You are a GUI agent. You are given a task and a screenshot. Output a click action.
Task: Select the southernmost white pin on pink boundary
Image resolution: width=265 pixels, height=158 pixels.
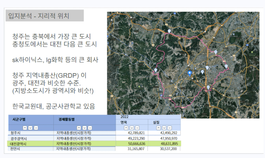tap(208, 87)
